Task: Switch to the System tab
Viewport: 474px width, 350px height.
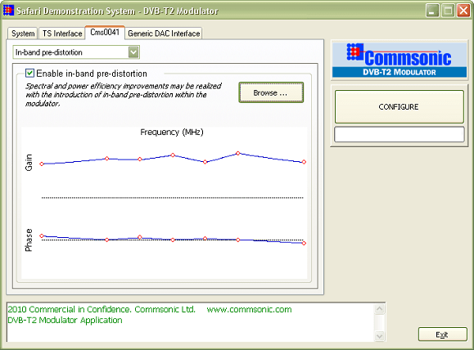Action: (23, 34)
